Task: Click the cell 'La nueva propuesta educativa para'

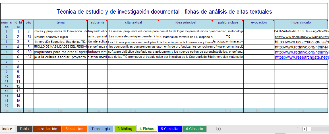Action: (x=133, y=31)
